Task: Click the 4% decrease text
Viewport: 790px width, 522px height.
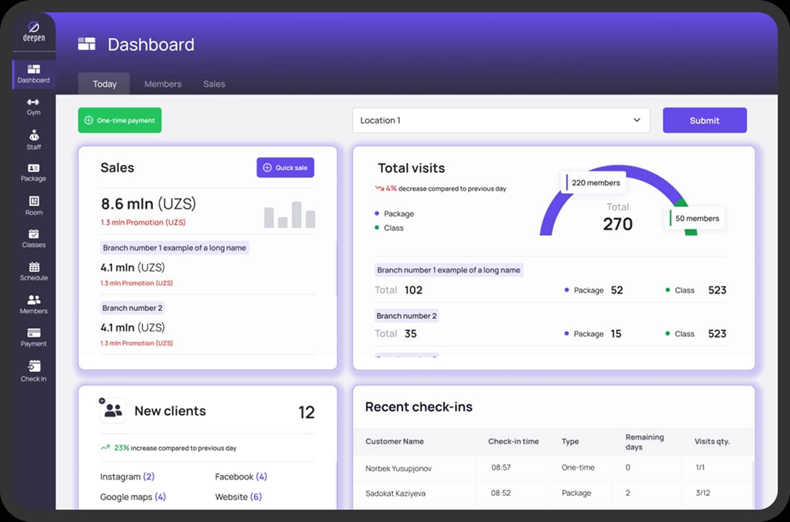Action: click(x=440, y=188)
